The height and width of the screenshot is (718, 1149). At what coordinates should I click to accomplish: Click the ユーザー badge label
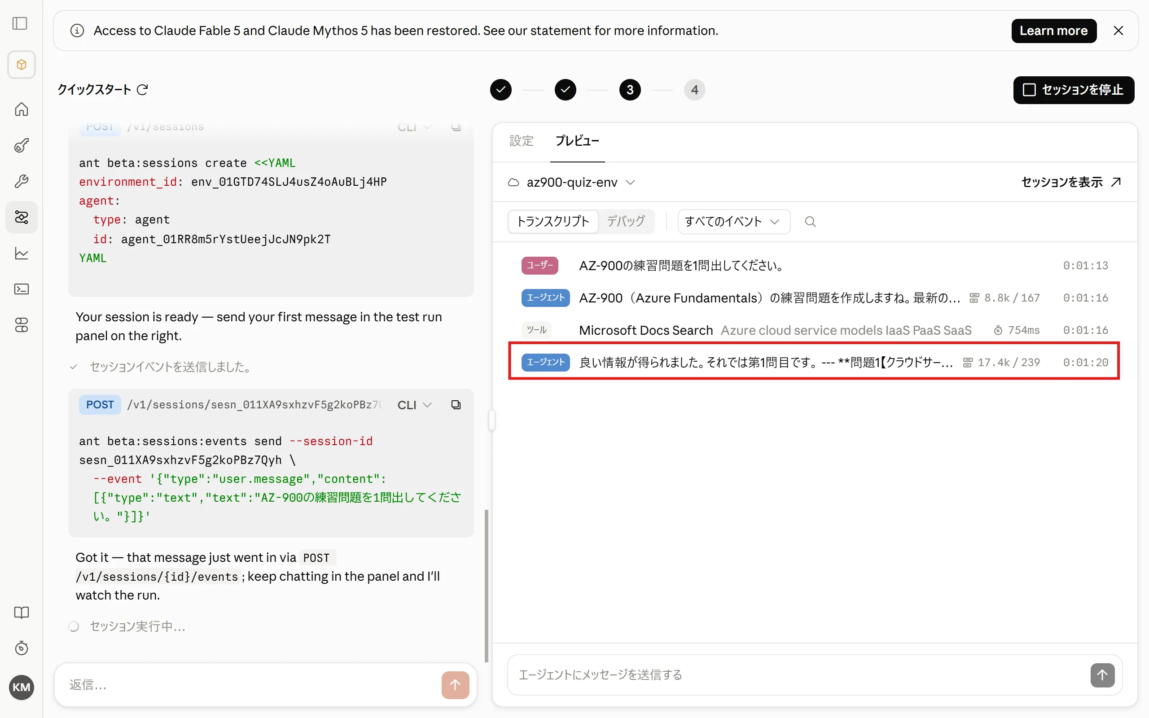coord(540,266)
